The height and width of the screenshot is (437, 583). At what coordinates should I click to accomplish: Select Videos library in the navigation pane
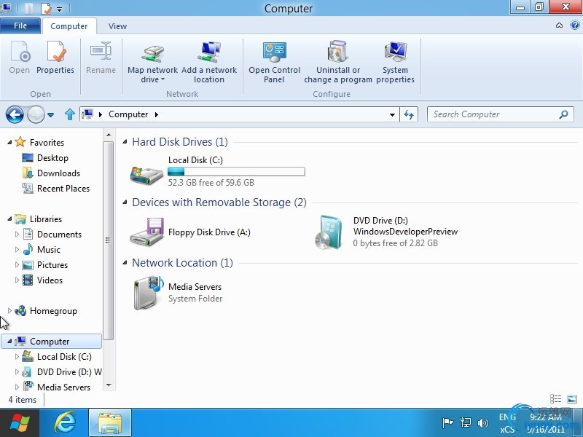(x=50, y=280)
